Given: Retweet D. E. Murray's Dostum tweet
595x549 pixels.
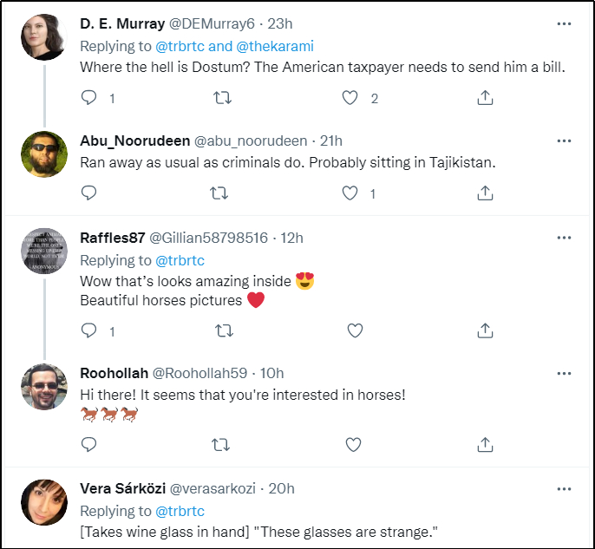Looking at the screenshot, I should click(x=222, y=99).
